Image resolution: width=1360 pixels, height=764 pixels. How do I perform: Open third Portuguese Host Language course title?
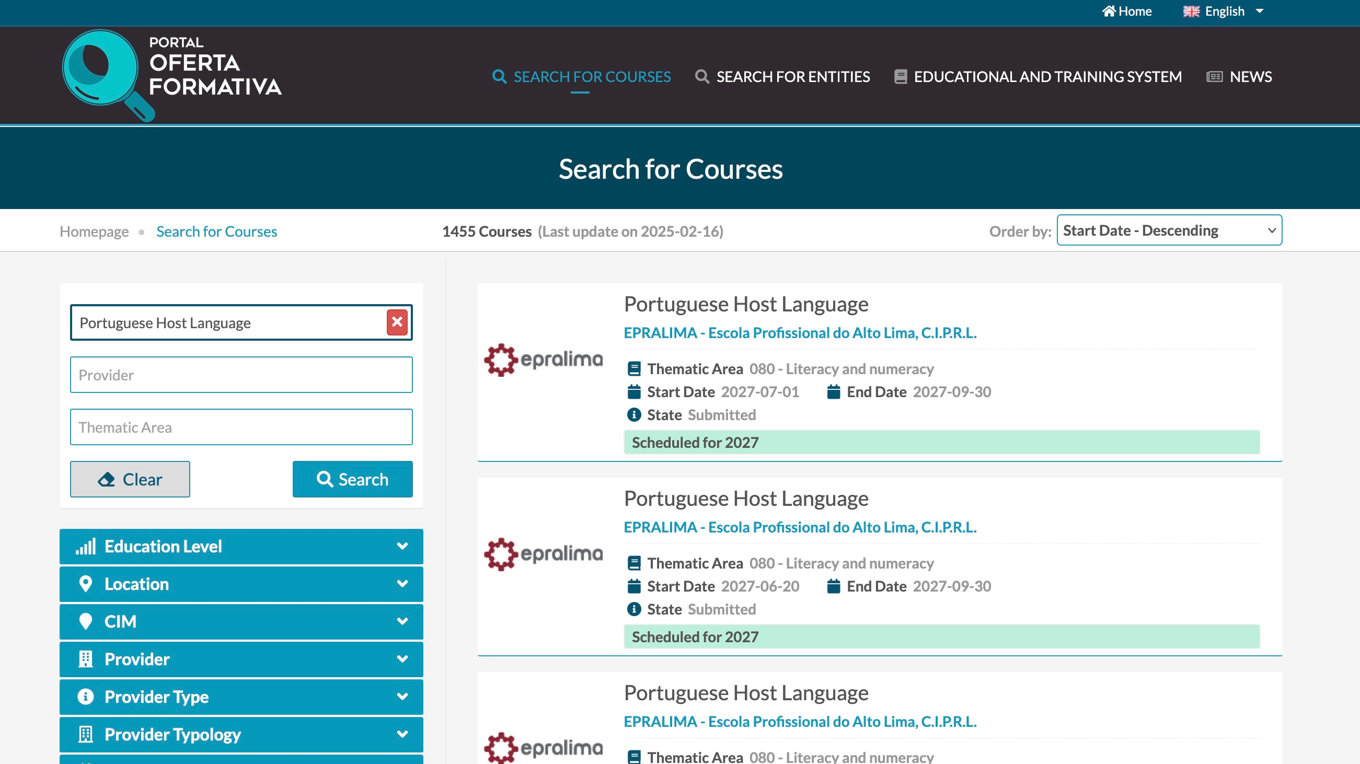(x=746, y=693)
